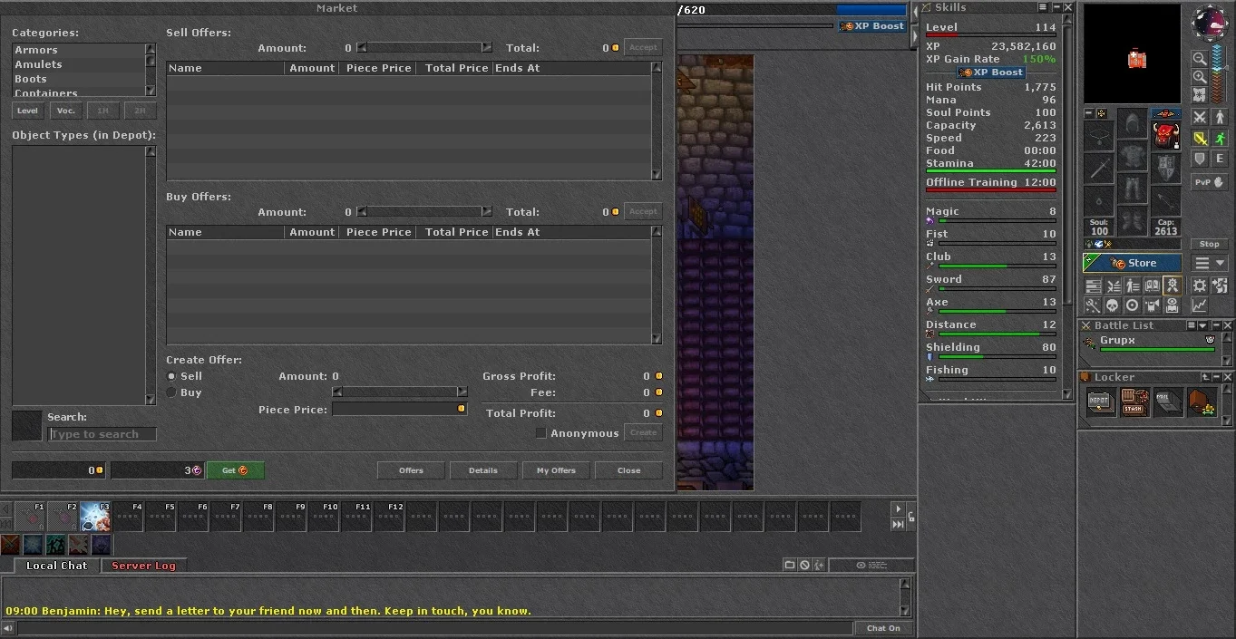Enable the Anonymous checkbox
The height and width of the screenshot is (639, 1236).
click(x=541, y=433)
